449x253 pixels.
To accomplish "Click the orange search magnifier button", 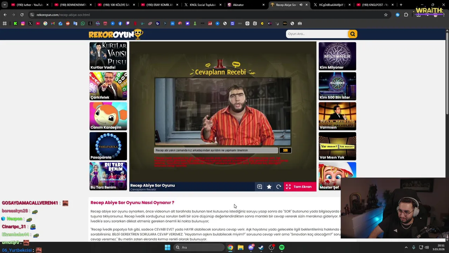I will pyautogui.click(x=353, y=34).
